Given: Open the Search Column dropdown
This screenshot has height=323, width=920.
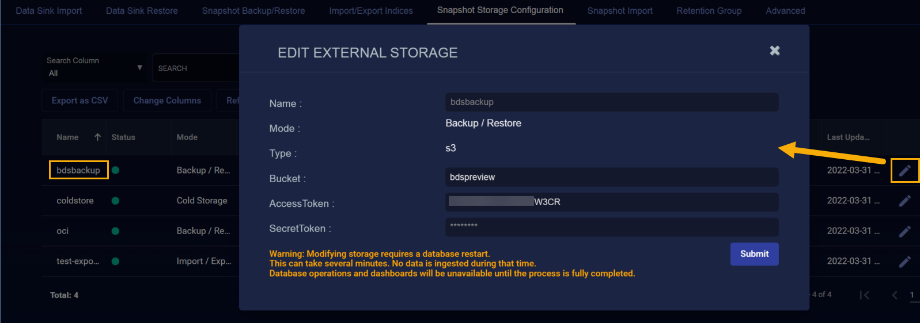Looking at the screenshot, I should pyautogui.click(x=95, y=67).
